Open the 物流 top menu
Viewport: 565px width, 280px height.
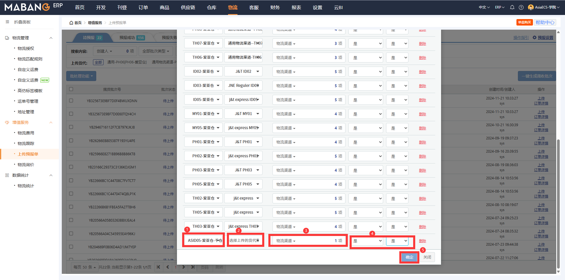coord(233,7)
